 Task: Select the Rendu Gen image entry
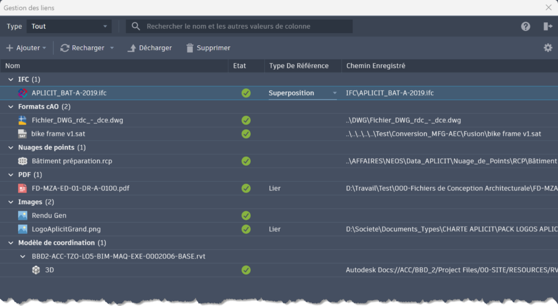click(x=48, y=215)
